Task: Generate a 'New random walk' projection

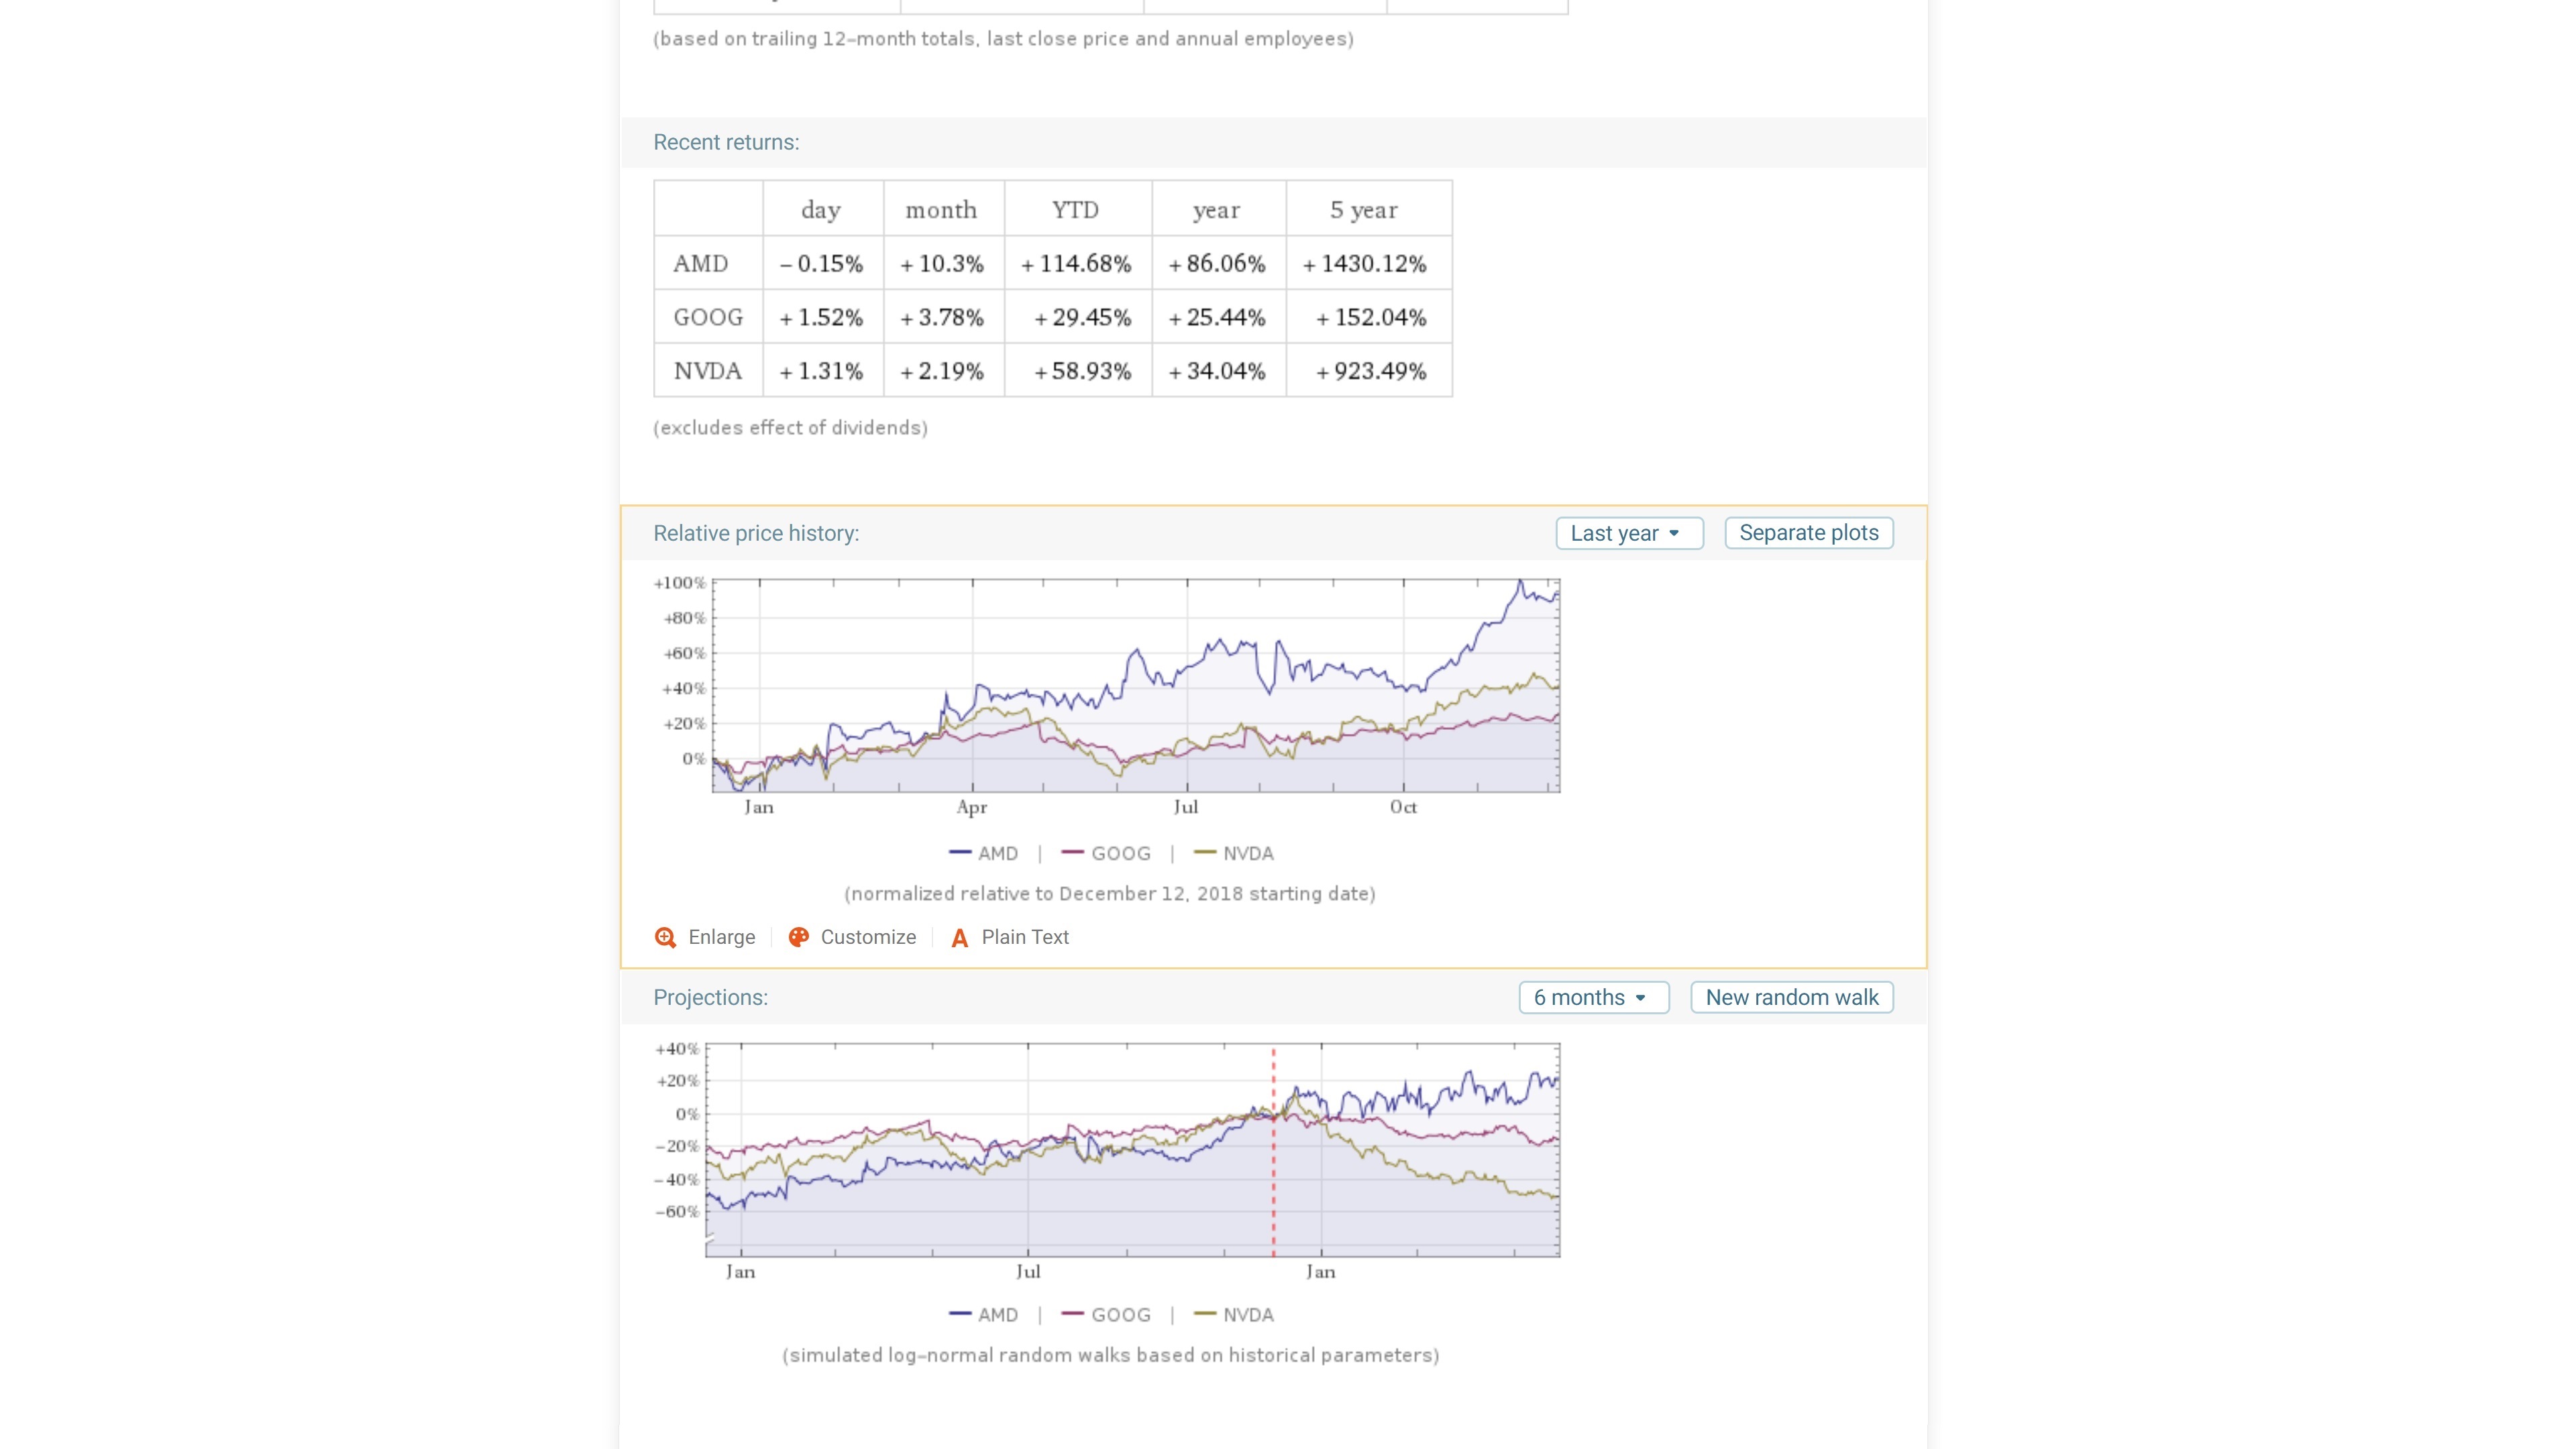Action: tap(1791, 997)
